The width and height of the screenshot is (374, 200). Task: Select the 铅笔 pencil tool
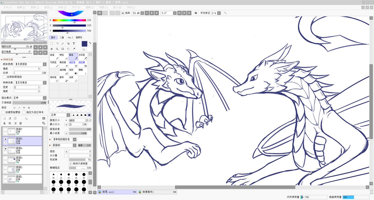pyautogui.click(x=54, y=56)
